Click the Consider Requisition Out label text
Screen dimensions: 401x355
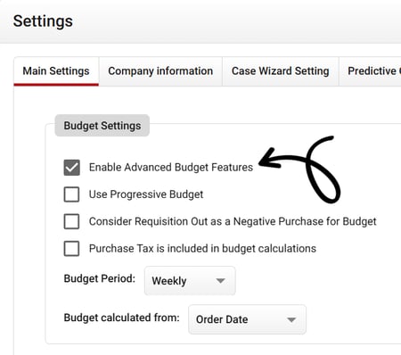pos(233,221)
